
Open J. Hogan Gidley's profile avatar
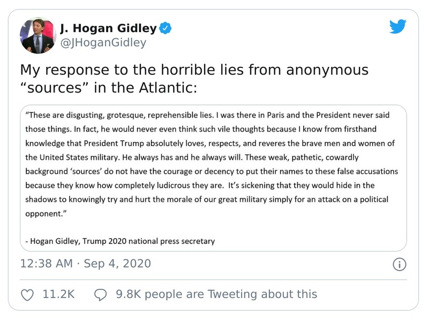coord(37,36)
